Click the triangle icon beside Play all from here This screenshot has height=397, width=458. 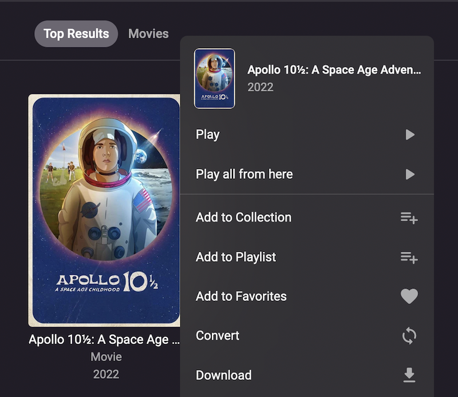click(x=409, y=174)
